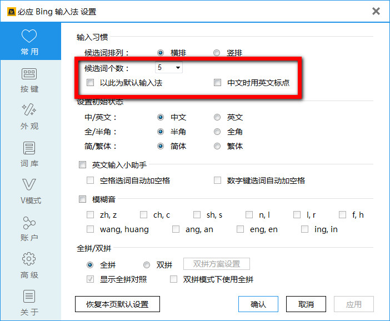Toggle 显示全拼对照 checkbox
390x321 pixels.
click(91, 279)
